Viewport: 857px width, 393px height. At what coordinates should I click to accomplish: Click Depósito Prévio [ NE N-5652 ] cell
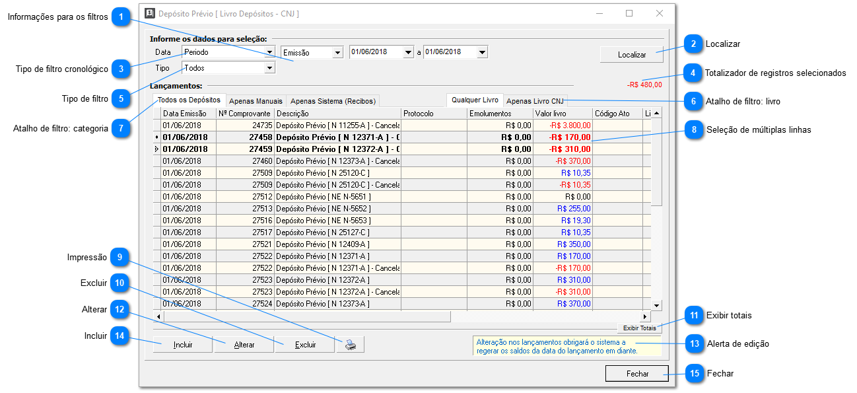338,208
